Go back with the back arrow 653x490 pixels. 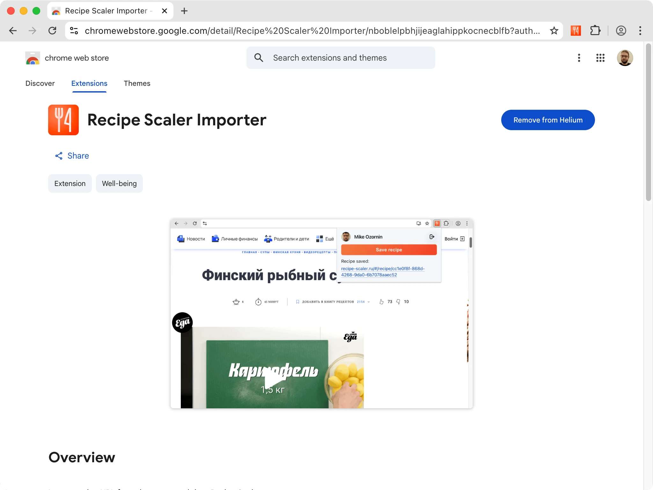tap(13, 31)
